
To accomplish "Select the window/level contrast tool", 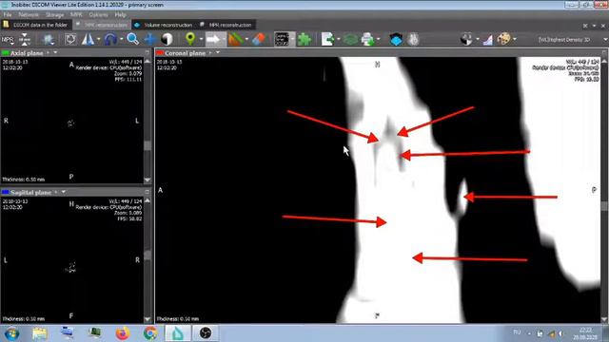I will (167, 39).
